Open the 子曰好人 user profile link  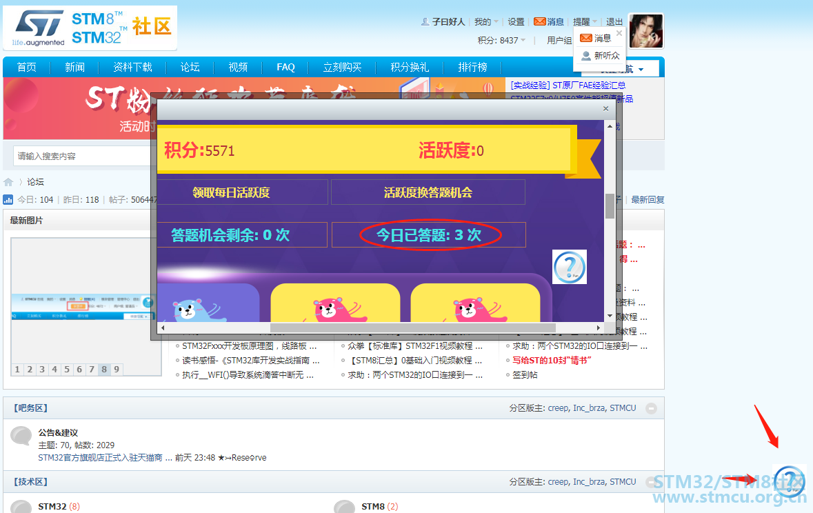pos(448,22)
